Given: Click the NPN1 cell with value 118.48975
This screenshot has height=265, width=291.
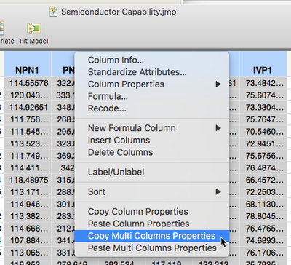Looking at the screenshot, I should (28, 180).
